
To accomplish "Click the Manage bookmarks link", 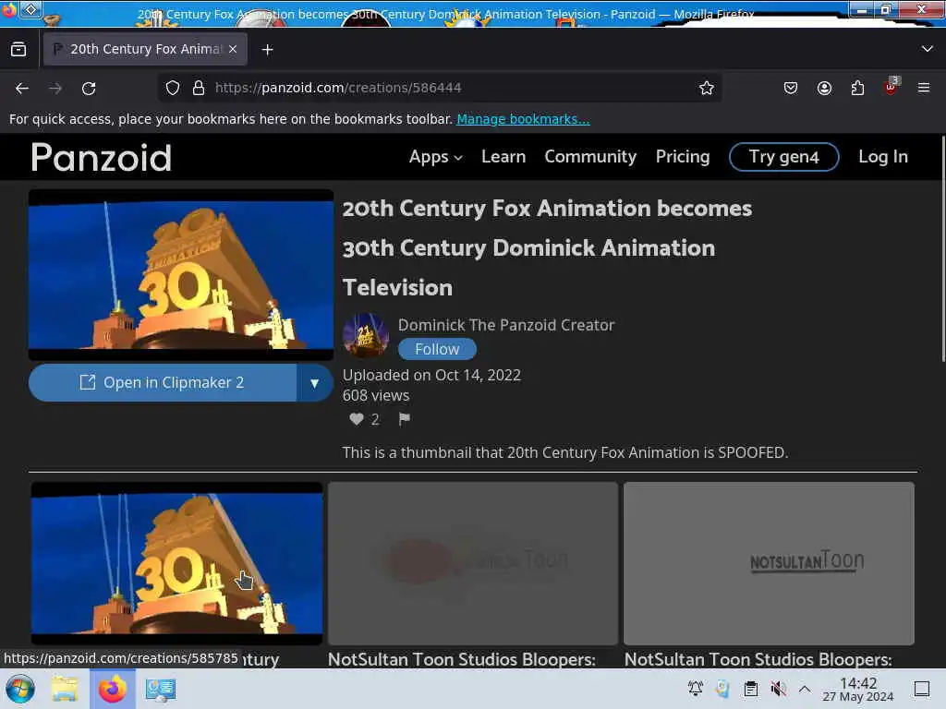I will (x=523, y=119).
